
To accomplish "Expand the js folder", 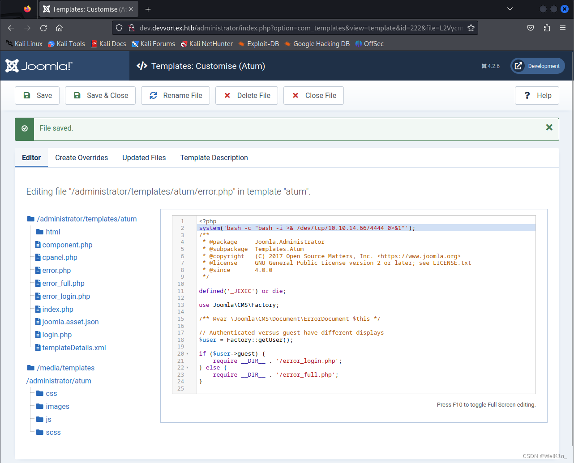I will click(44, 419).
